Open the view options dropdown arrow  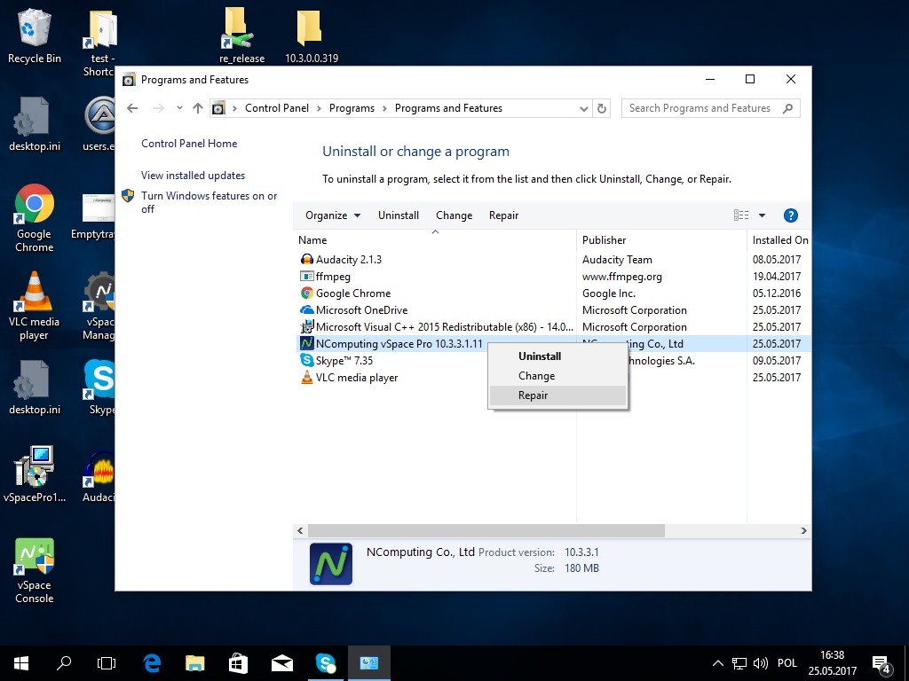pyautogui.click(x=762, y=215)
